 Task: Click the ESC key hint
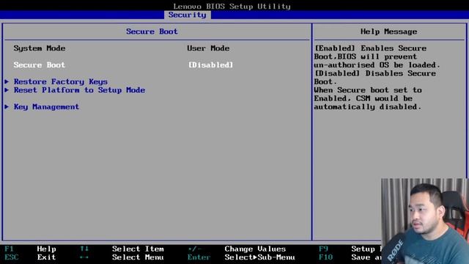click(12, 257)
